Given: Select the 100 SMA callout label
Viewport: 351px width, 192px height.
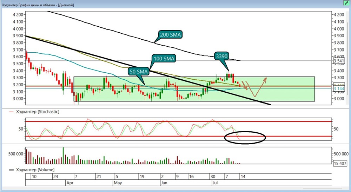Looking at the screenshot, I should pos(164,59).
